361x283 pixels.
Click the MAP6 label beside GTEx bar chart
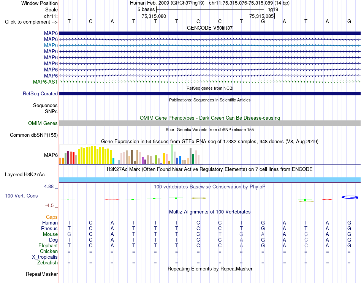[x=51, y=155]
